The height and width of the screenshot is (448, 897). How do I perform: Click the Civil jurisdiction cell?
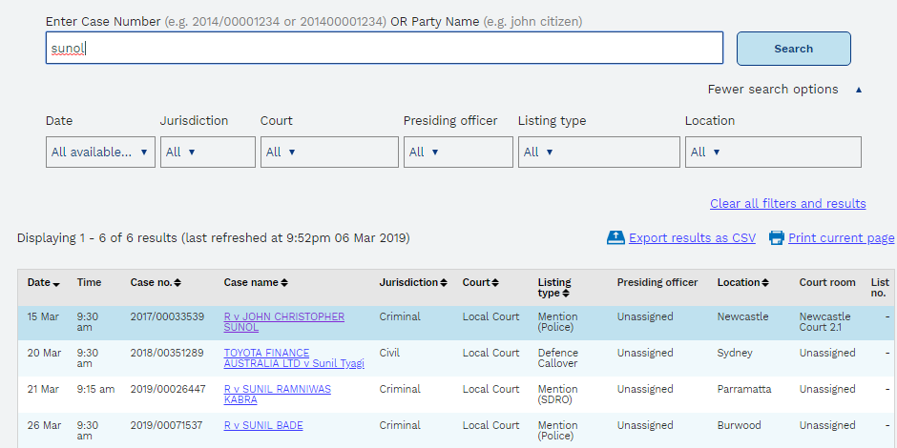(x=389, y=353)
